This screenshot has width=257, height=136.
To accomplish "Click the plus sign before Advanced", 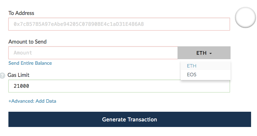I will [x=10, y=101].
